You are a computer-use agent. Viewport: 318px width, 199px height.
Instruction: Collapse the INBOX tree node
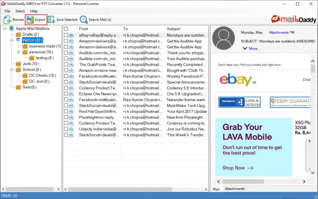11,40
